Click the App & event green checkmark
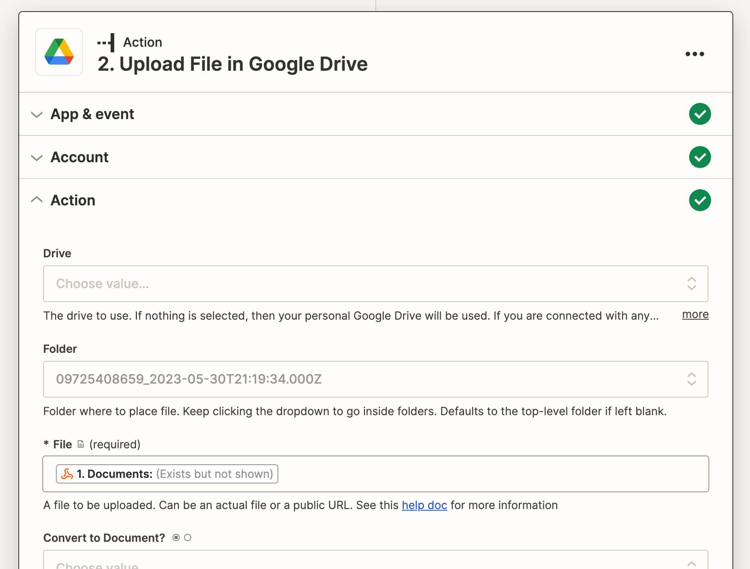 (700, 114)
